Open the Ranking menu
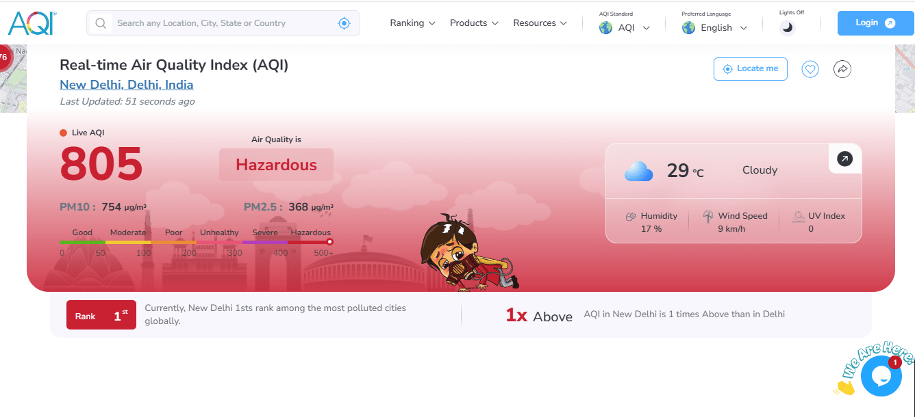The image size is (915, 417). click(413, 23)
